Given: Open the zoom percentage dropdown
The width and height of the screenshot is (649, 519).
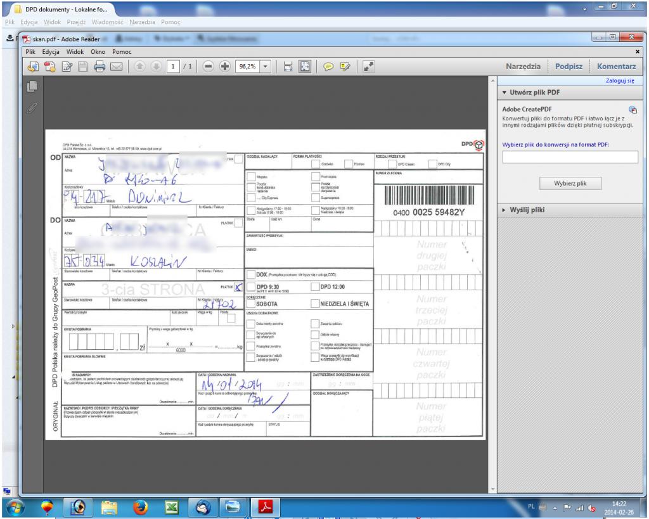Looking at the screenshot, I should [x=266, y=65].
